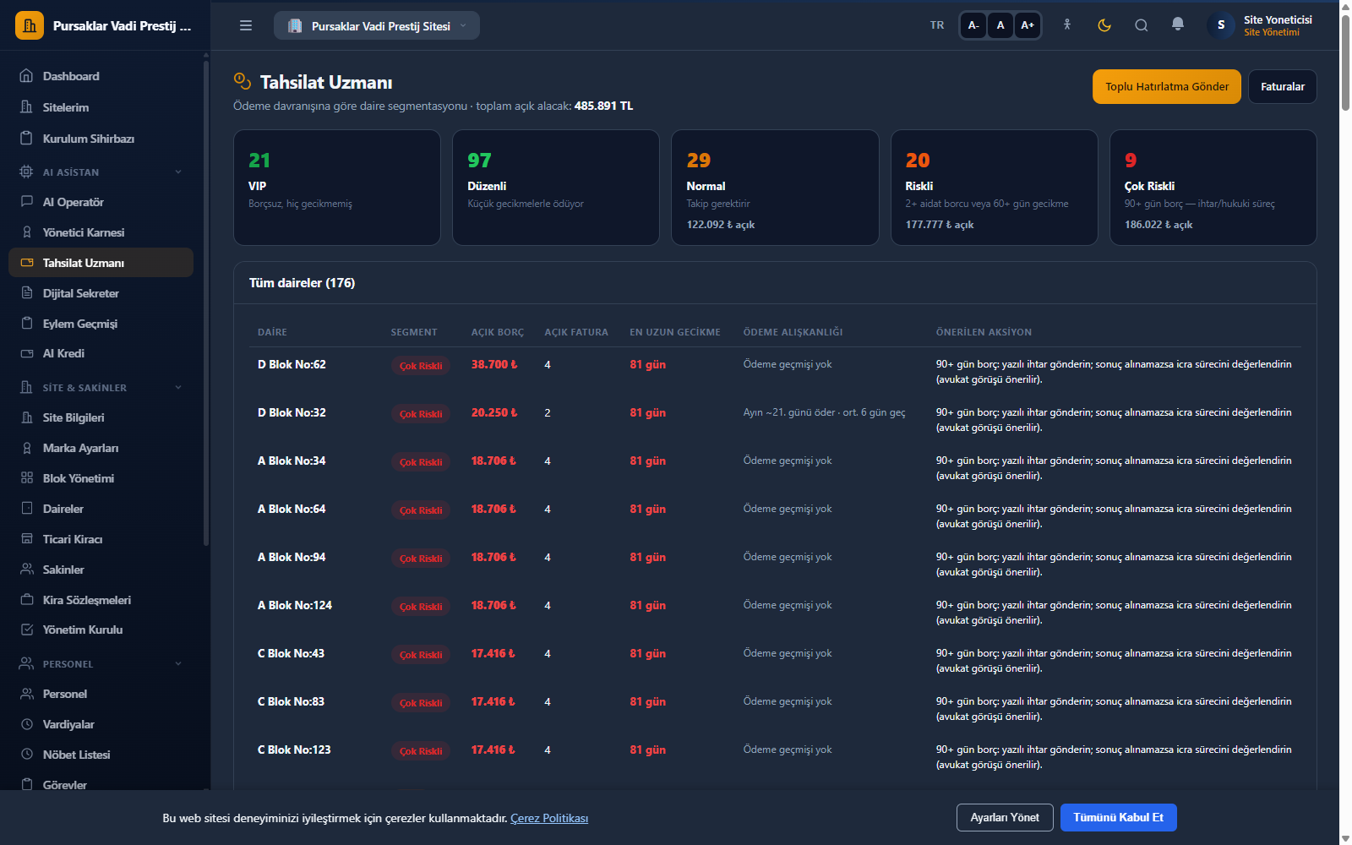Screen dimensions: 1352x845
Task: Click the Çok Riskli segment card
Action: 1213,188
